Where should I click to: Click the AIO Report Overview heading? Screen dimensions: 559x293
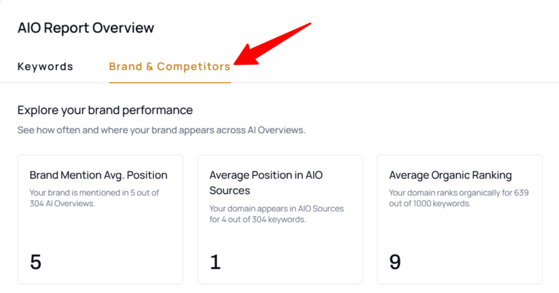click(86, 28)
